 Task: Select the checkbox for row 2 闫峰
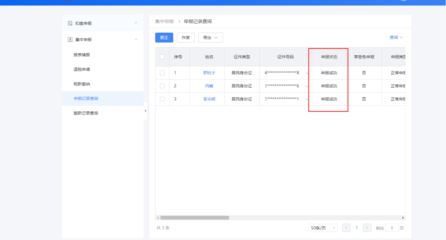pyautogui.click(x=162, y=86)
